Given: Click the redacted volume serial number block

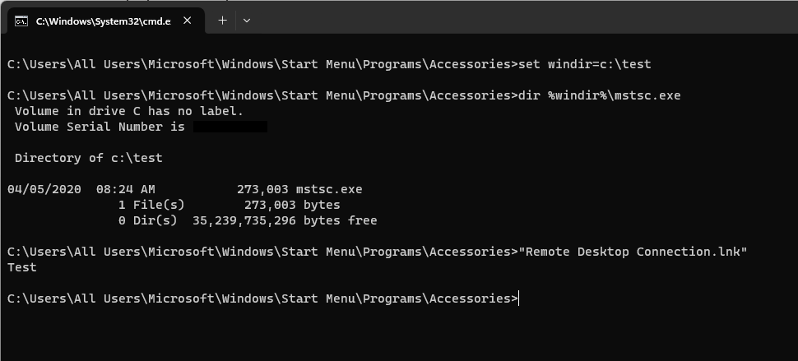Looking at the screenshot, I should [230, 127].
